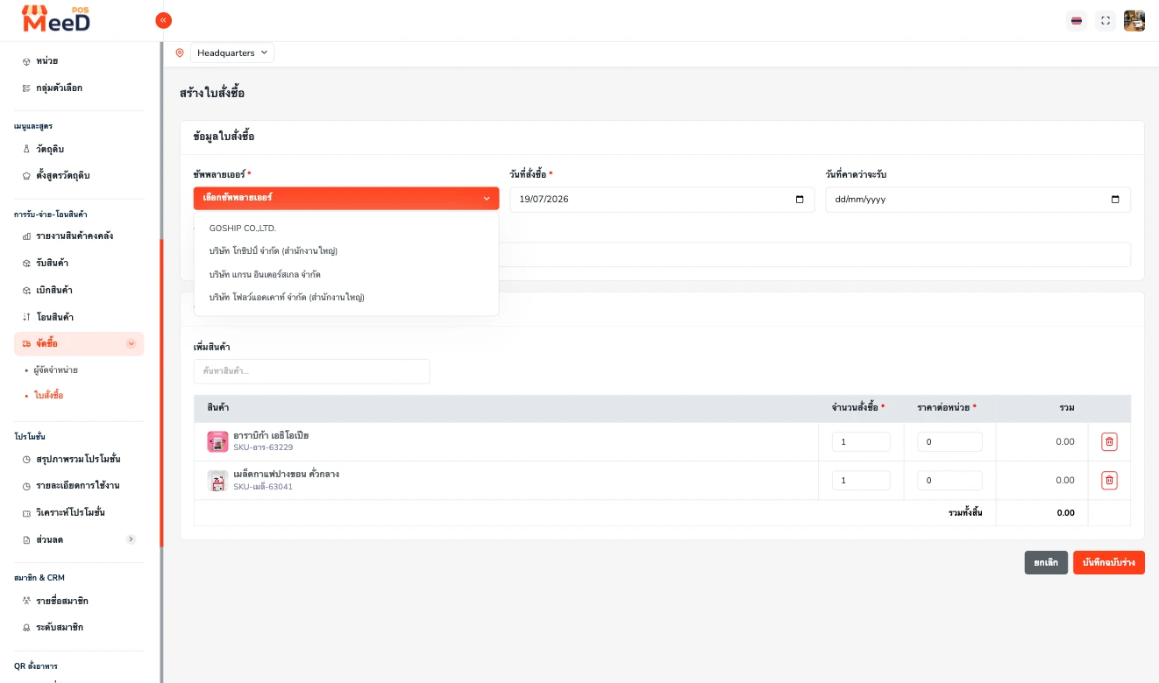Edit order quantity for เมล็ดกาแฟปางขอน คั่วกลาง
The image size is (1159, 683).
click(861, 481)
